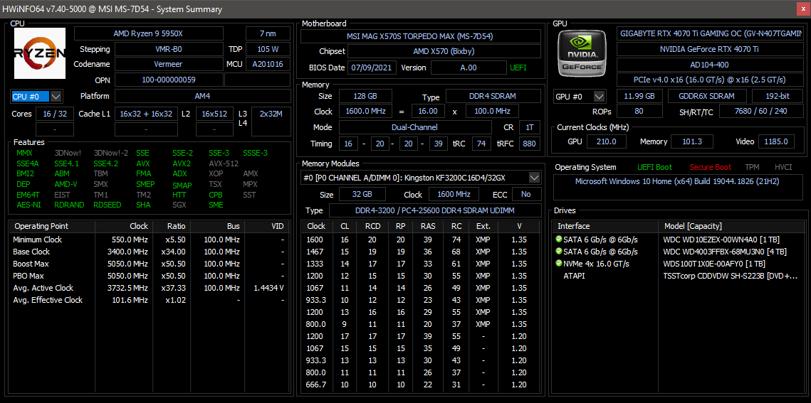Open the GPU #0 selector dropdown
811x403 pixels.
point(600,97)
